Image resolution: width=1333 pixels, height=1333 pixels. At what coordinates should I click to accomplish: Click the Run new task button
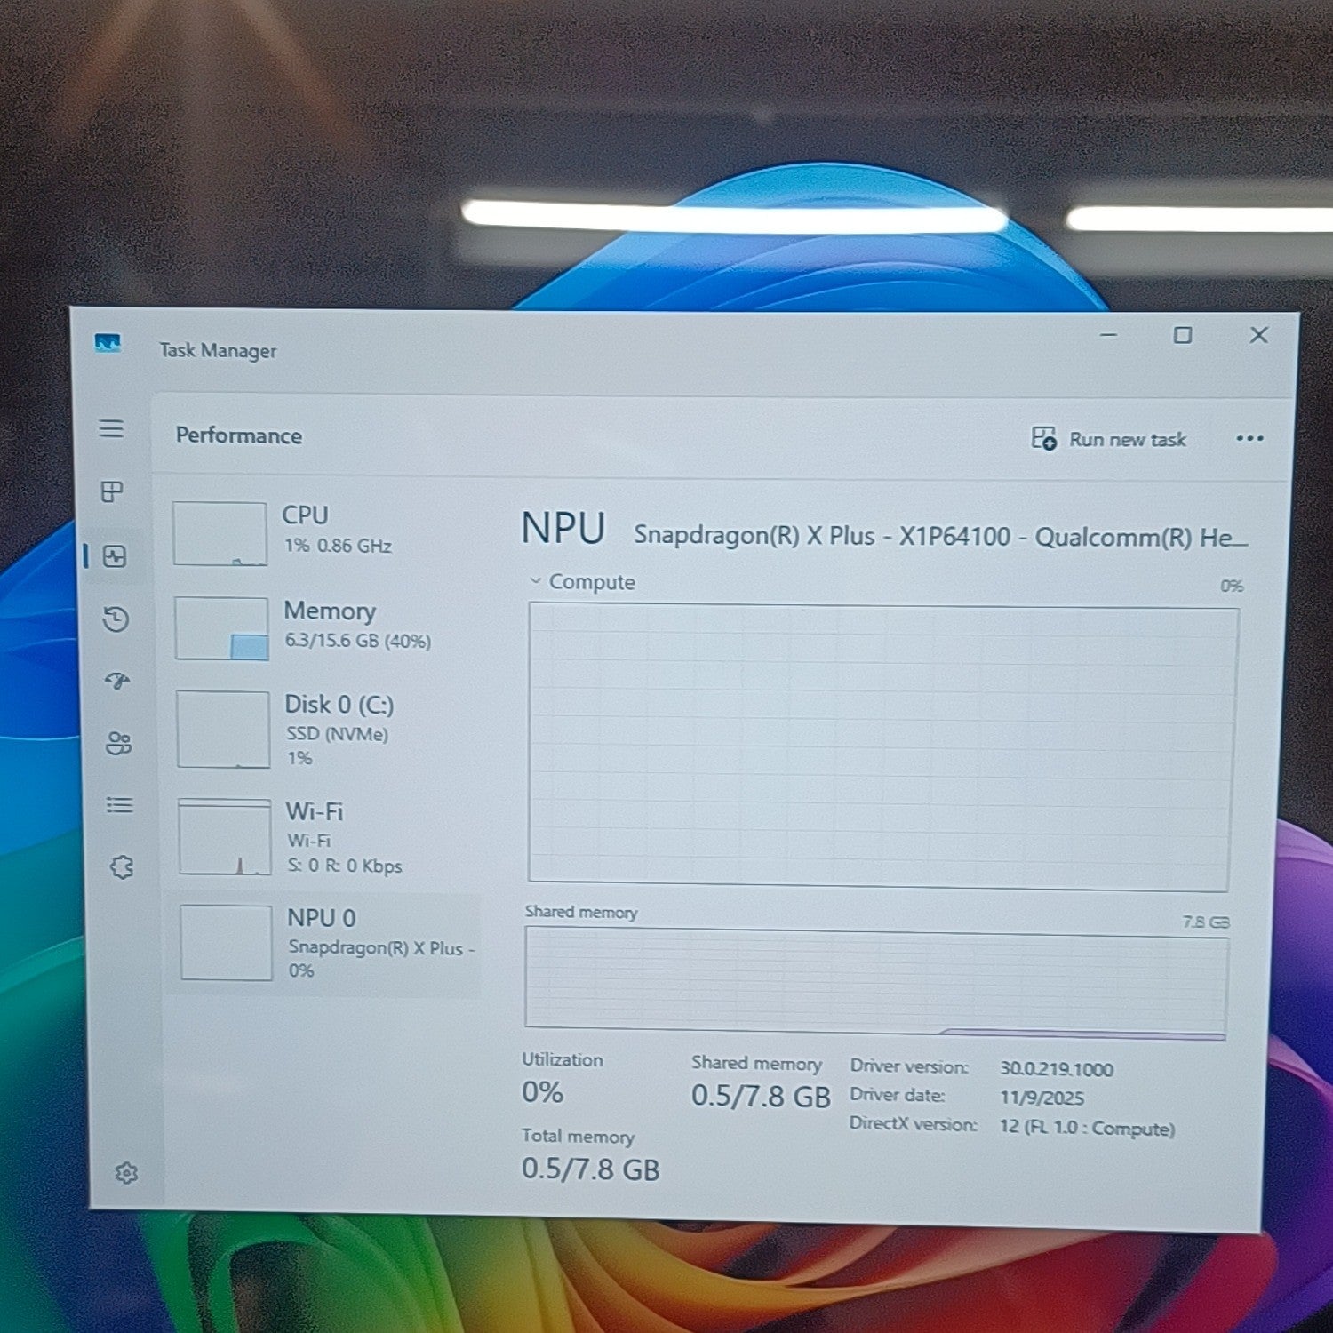1108,439
